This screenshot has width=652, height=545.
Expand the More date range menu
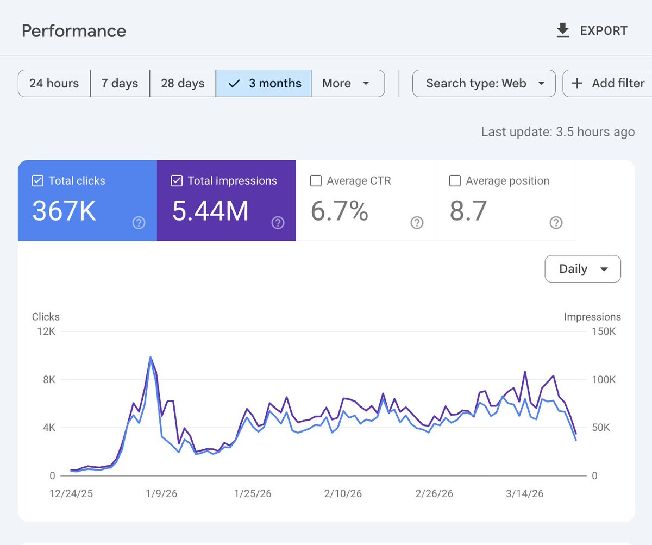(348, 83)
